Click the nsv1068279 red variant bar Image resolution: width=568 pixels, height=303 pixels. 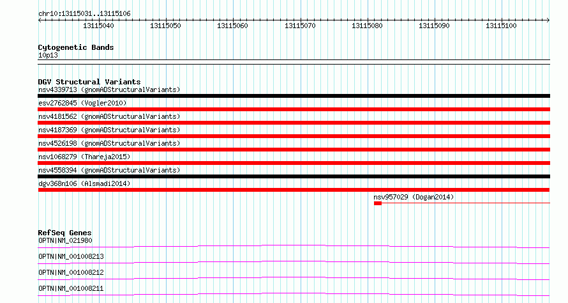point(294,163)
